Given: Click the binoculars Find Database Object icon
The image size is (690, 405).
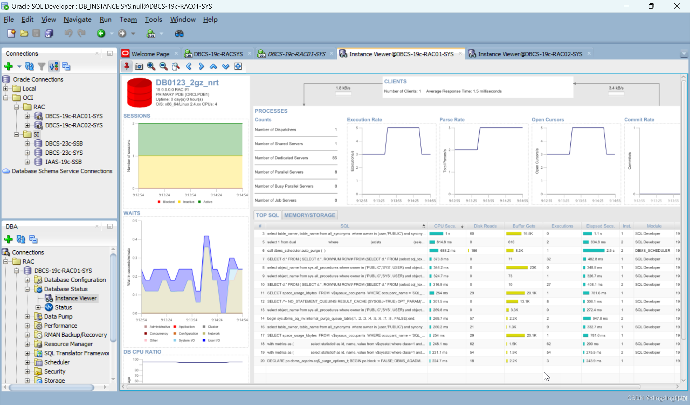Looking at the screenshot, I should [x=179, y=33].
